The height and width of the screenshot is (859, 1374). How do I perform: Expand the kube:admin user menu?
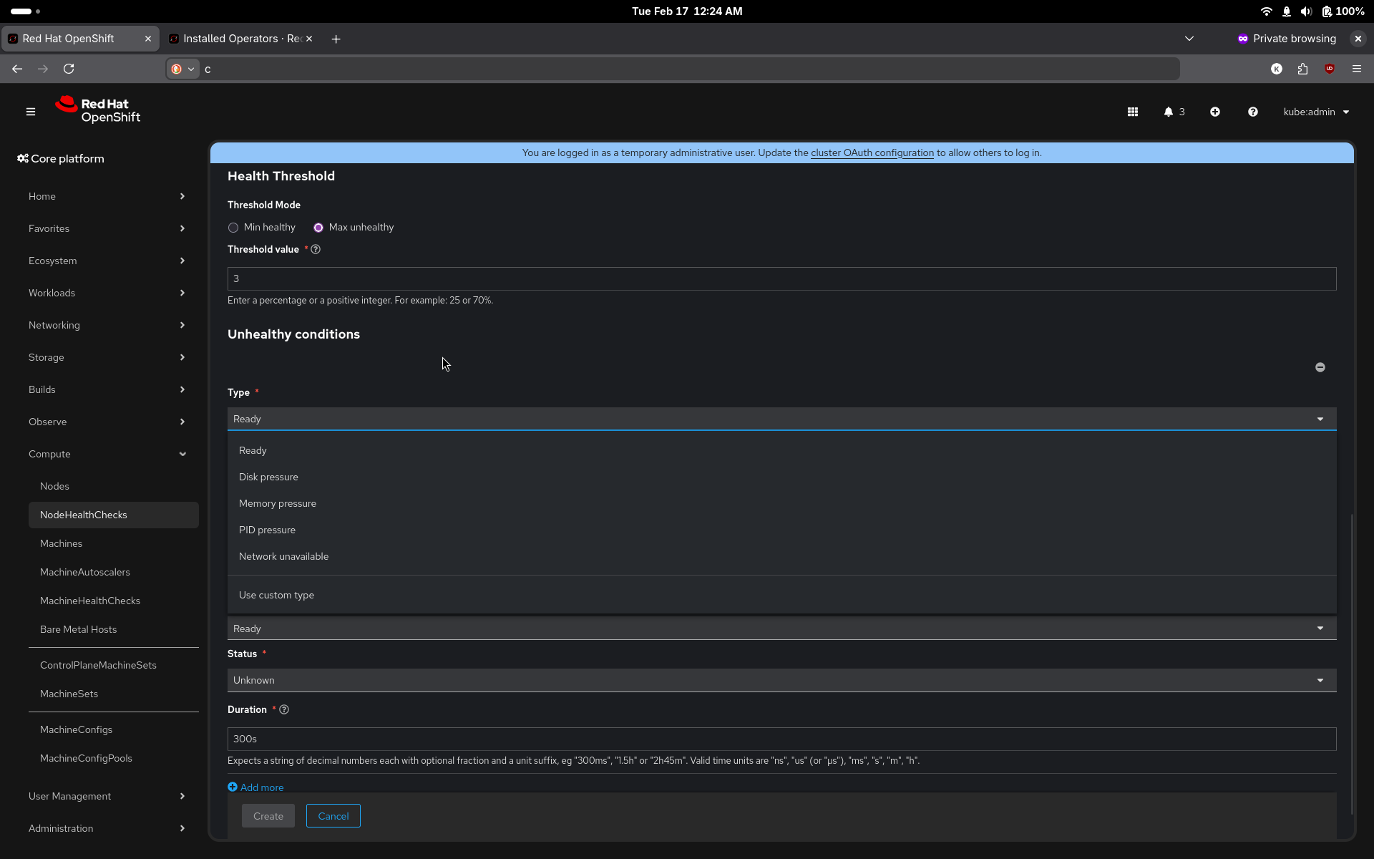(x=1315, y=112)
